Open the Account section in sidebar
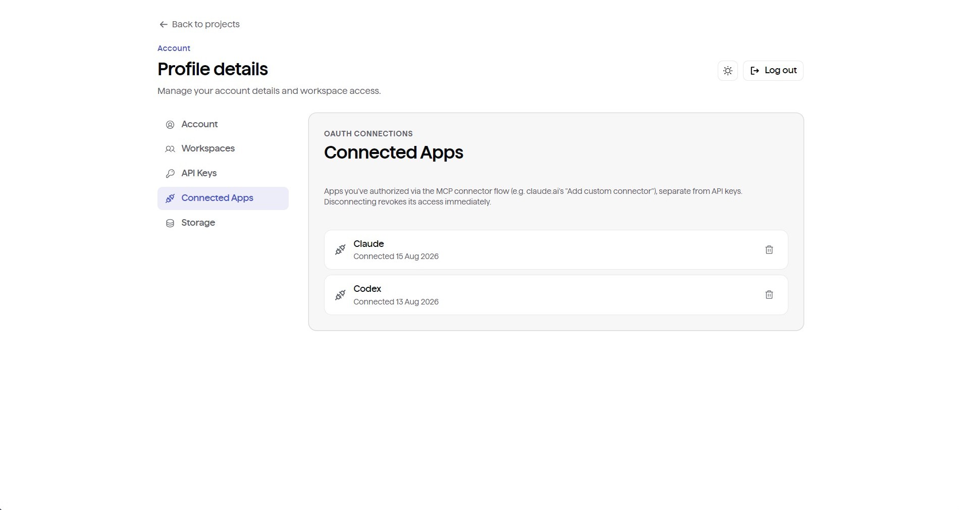 tap(223, 124)
